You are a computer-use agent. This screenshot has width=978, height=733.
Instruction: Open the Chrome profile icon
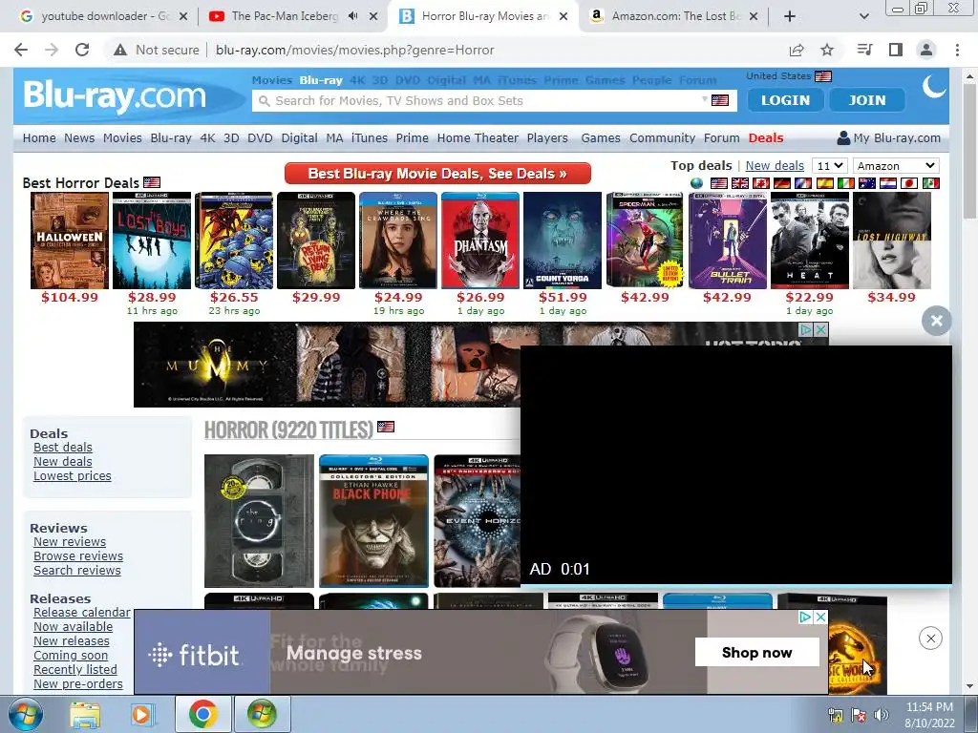(926, 50)
